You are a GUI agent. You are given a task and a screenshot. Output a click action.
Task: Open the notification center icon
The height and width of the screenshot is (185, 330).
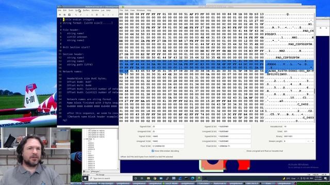(325, 178)
